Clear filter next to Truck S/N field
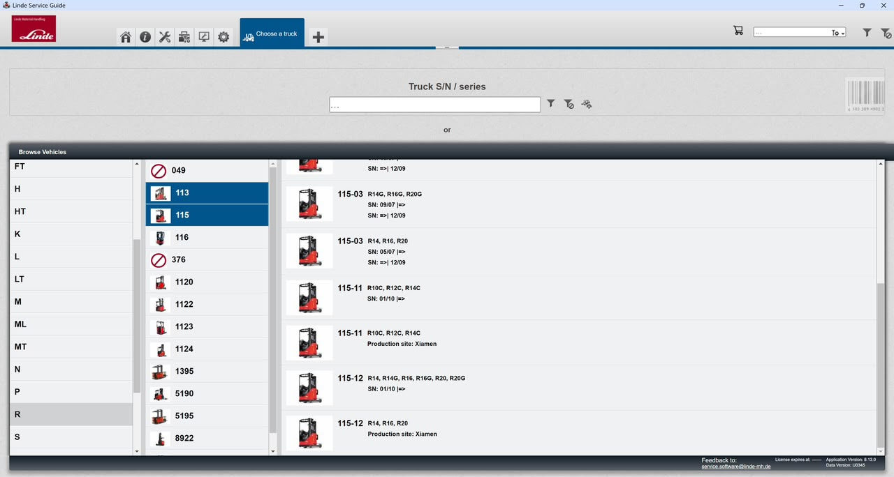Screen dimensions: 894x477 569,104
